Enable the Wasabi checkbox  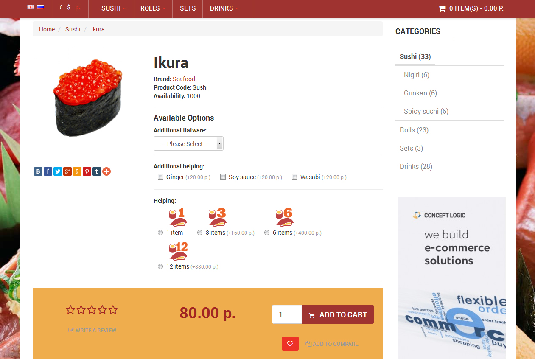(294, 177)
